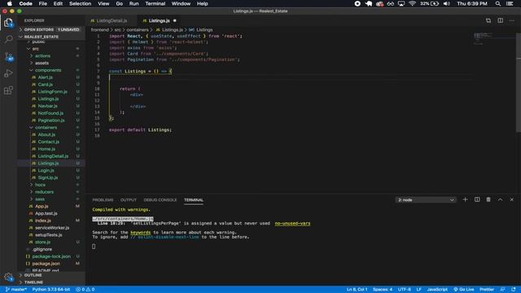Expand the reducers folder
521x293 pixels.
tap(44, 192)
